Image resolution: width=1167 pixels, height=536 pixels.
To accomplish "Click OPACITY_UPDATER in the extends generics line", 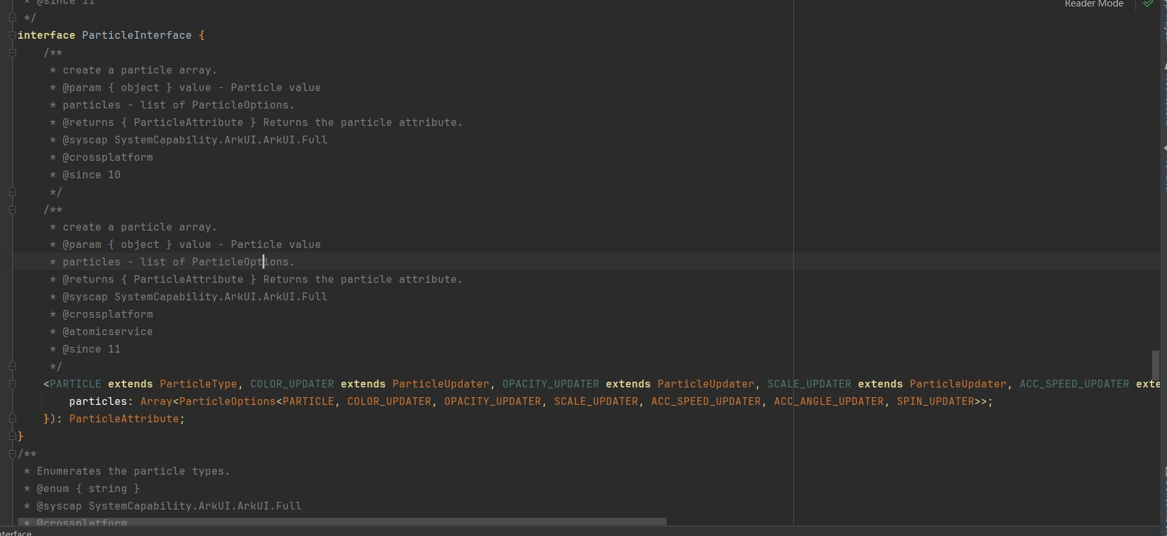I will pos(551,384).
